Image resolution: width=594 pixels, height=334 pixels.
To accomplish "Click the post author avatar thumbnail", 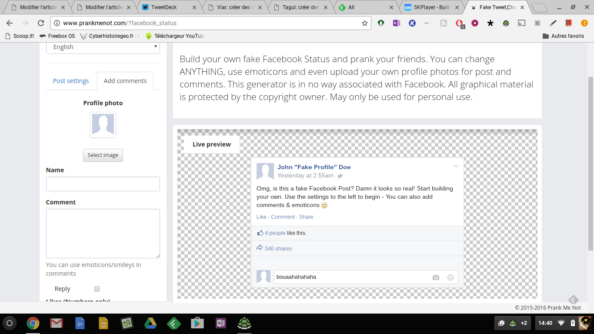I will coord(265,171).
